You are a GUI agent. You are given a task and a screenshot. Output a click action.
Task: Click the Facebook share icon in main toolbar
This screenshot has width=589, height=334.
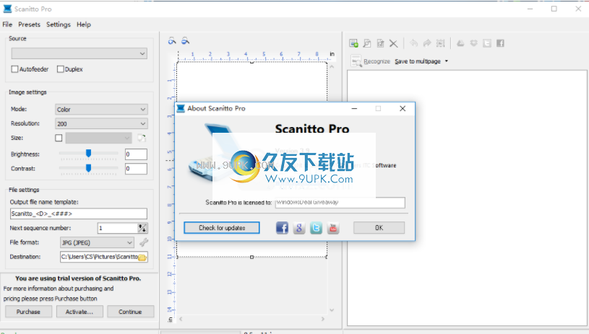pos(500,43)
